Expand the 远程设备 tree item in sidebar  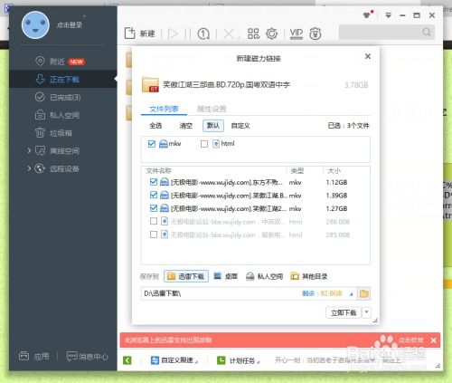coord(29,168)
